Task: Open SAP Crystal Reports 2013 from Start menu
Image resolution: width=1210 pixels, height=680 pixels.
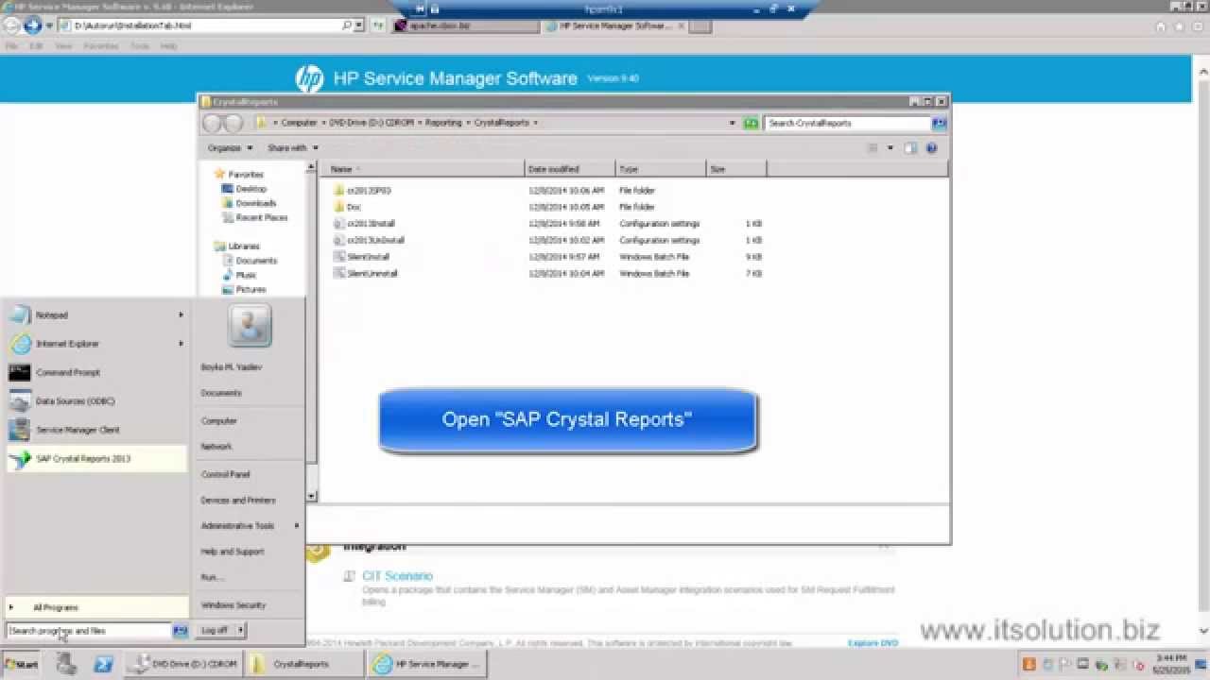Action: [96, 459]
